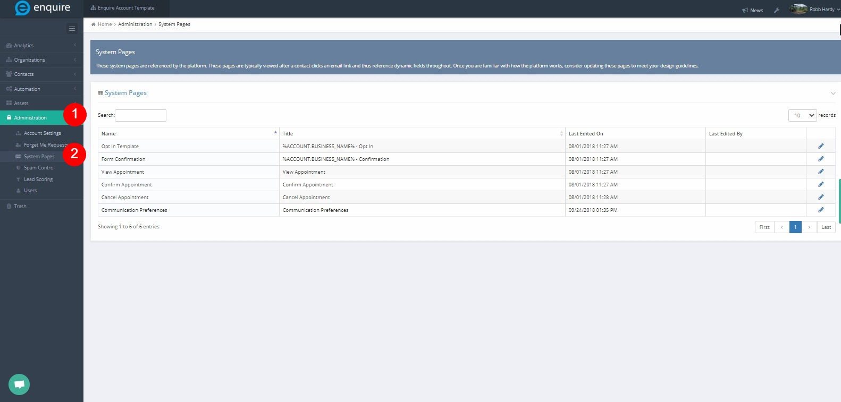Click inside the Search input field

140,115
